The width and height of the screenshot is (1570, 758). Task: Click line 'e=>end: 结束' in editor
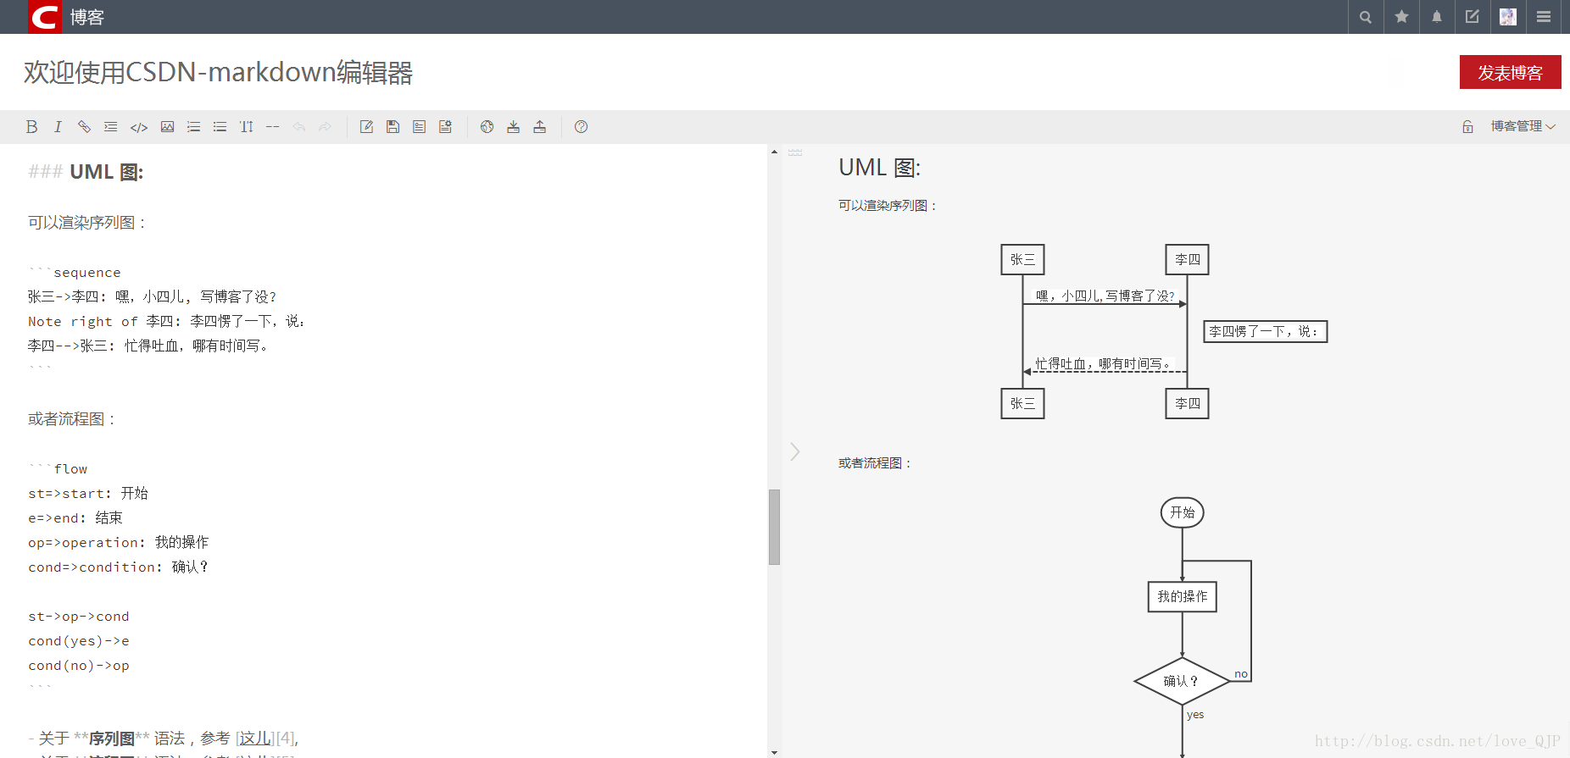pyautogui.click(x=75, y=518)
